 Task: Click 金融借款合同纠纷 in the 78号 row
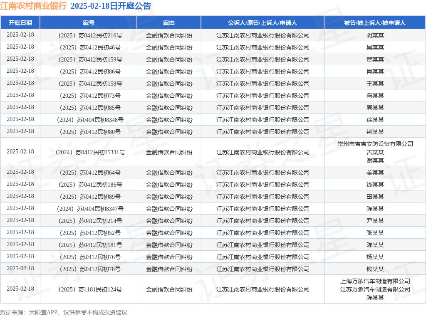point(169,269)
